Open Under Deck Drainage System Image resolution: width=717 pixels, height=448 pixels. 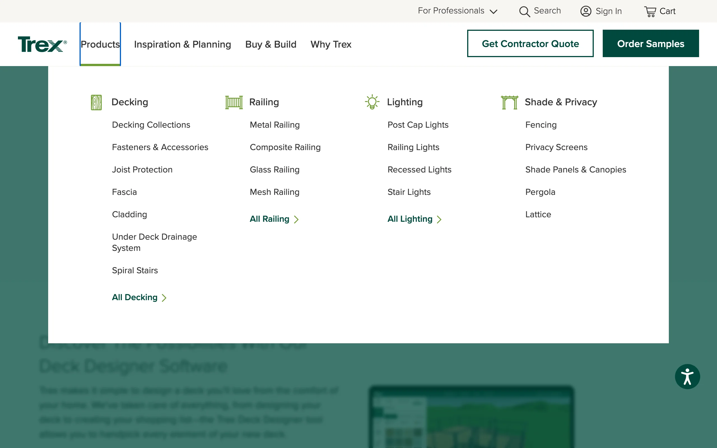coord(154,242)
